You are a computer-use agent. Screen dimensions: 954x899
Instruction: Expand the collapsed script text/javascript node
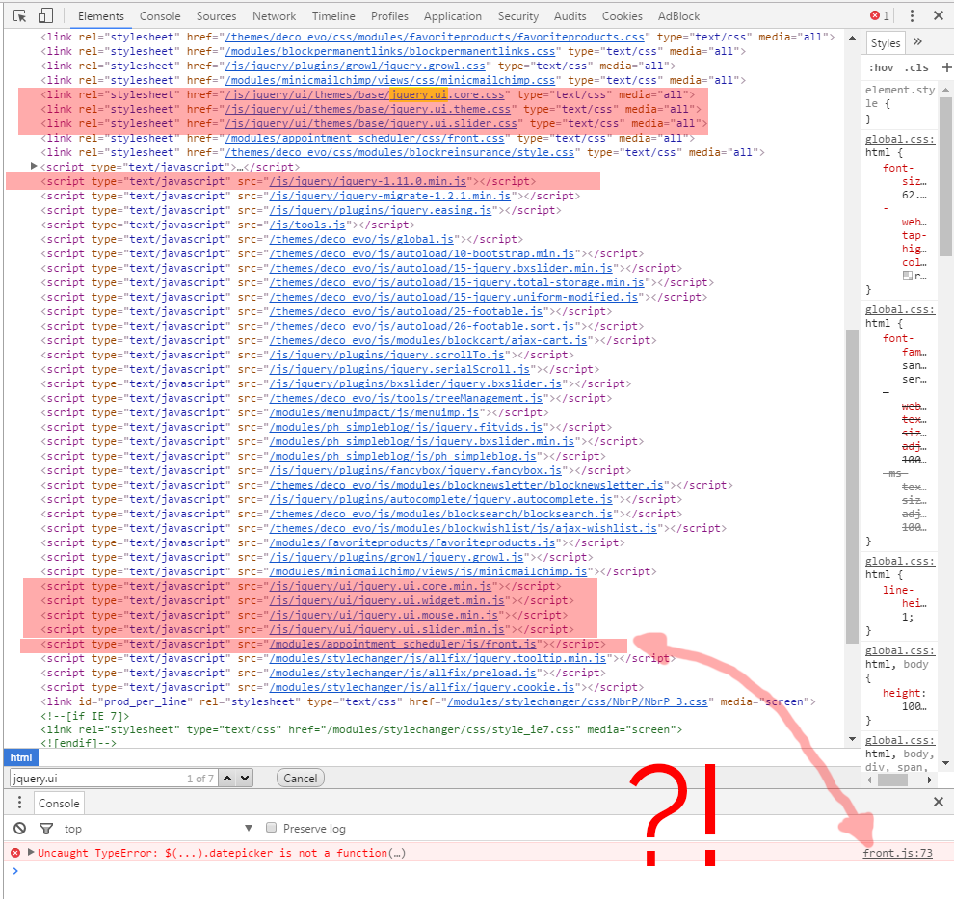(x=34, y=166)
